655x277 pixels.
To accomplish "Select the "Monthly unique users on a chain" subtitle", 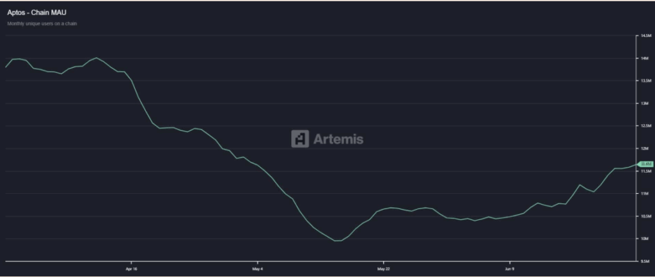I will coord(42,24).
